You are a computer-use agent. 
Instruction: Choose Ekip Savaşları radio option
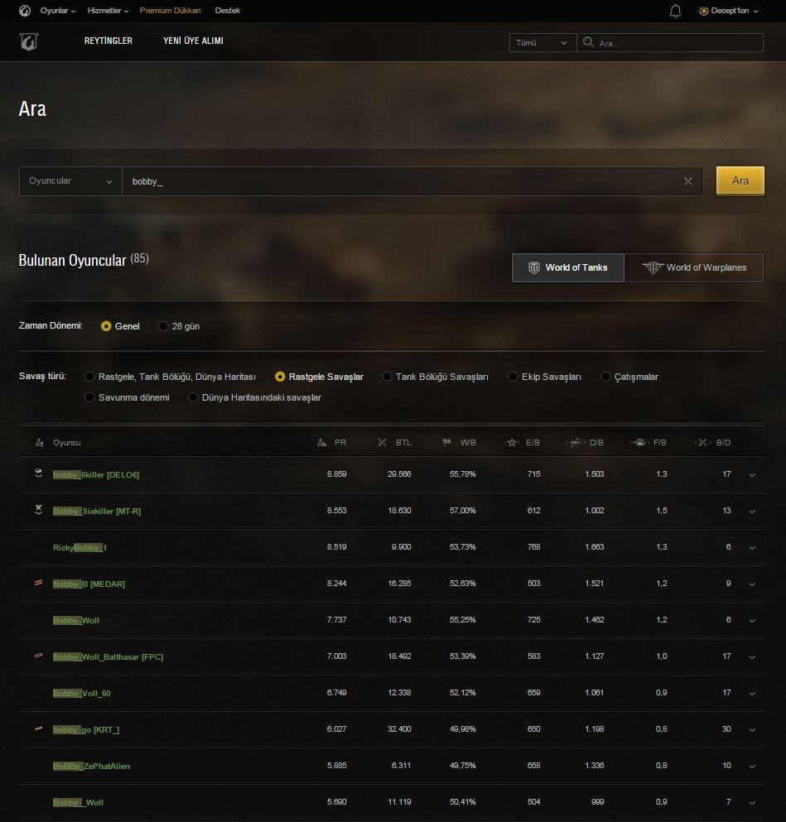[x=514, y=377]
